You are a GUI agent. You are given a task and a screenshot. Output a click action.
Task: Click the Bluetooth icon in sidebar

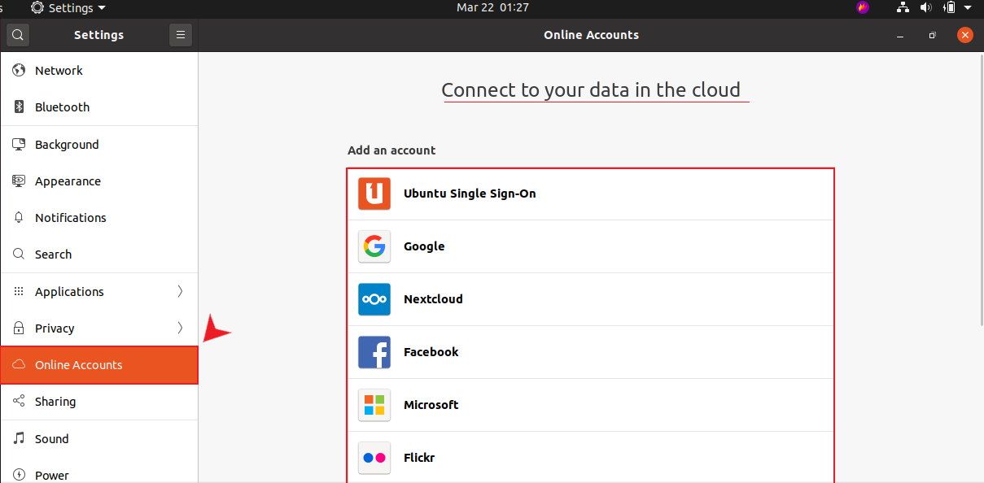[x=19, y=107]
